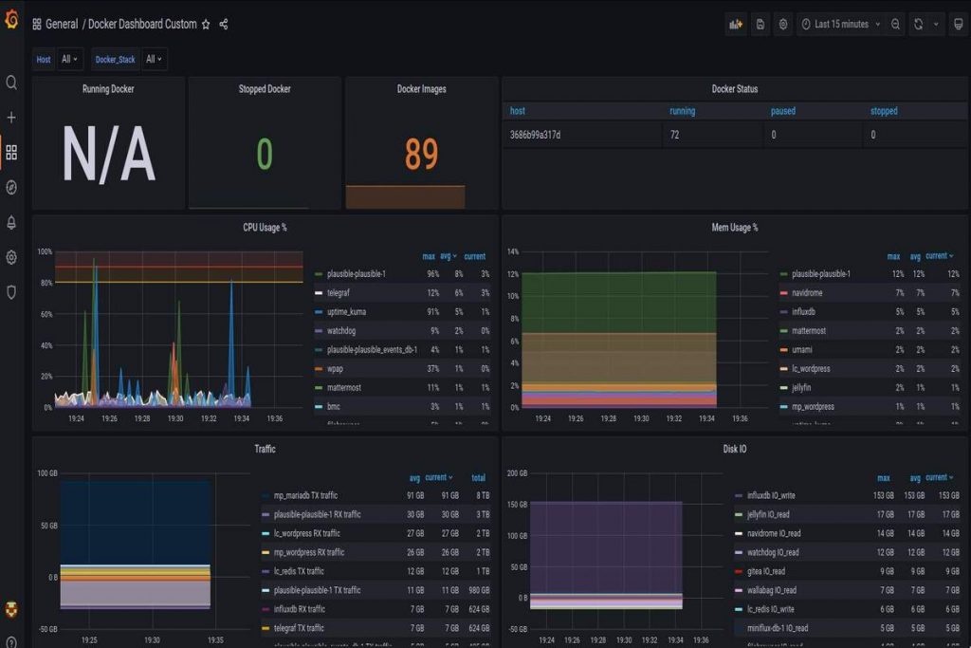Save the dashboard using the save icon
971x648 pixels.
click(760, 25)
